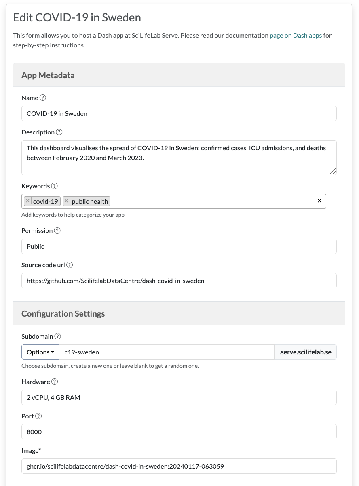Click the Hardware help question icon
Image resolution: width=359 pixels, height=486 pixels.
tap(55, 382)
